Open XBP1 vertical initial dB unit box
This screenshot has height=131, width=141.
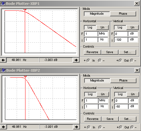[133, 40]
